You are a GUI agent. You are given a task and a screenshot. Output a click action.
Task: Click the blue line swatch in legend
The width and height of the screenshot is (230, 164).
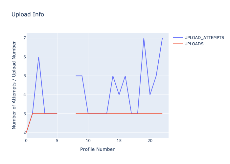click(178, 38)
